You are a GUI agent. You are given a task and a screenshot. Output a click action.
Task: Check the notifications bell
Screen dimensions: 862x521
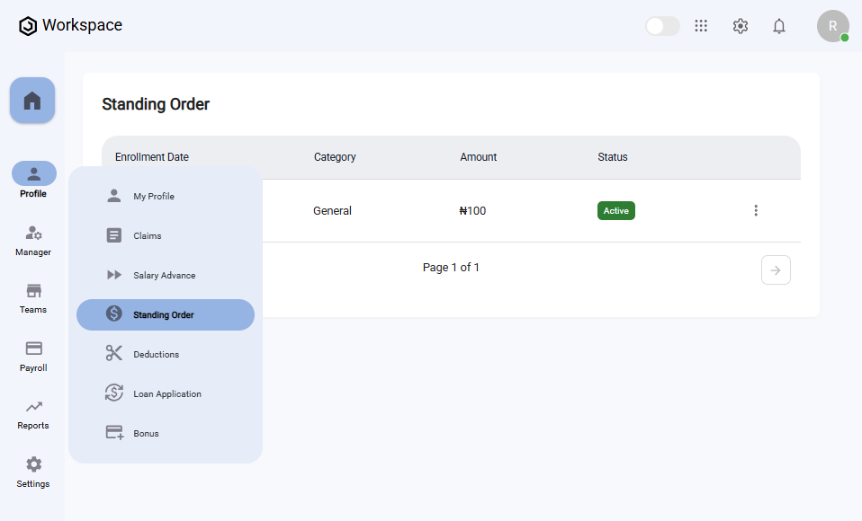click(779, 26)
